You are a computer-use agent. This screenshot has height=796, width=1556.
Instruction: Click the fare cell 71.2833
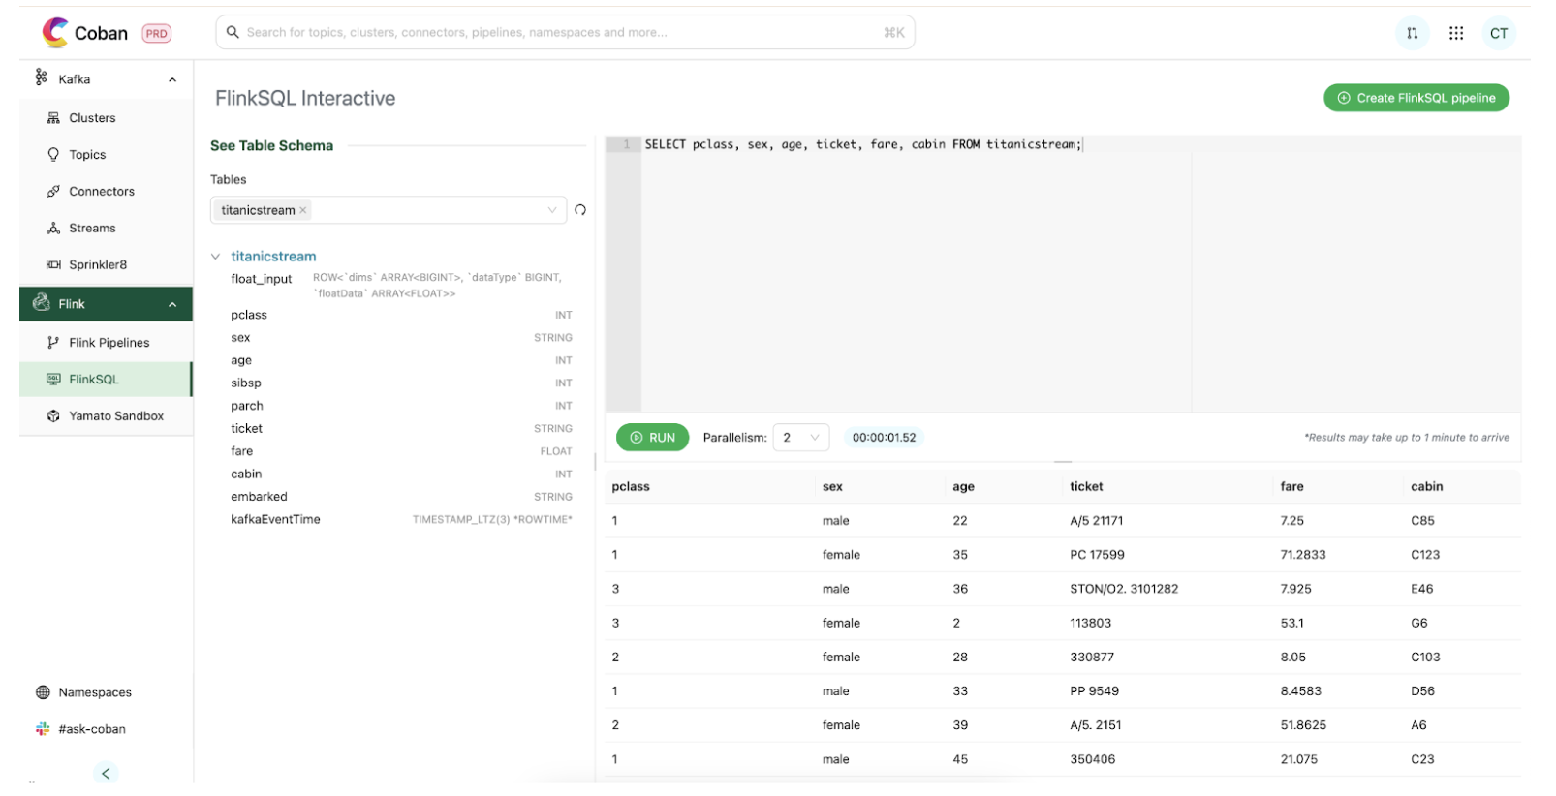[1303, 555]
